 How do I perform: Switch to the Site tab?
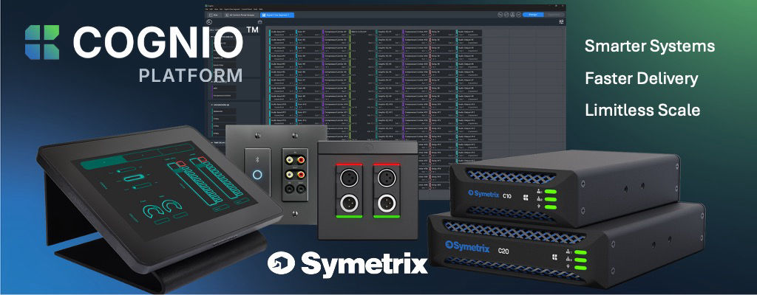(215, 15)
